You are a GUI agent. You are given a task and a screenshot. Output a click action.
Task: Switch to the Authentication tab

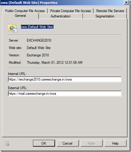point(61,16)
